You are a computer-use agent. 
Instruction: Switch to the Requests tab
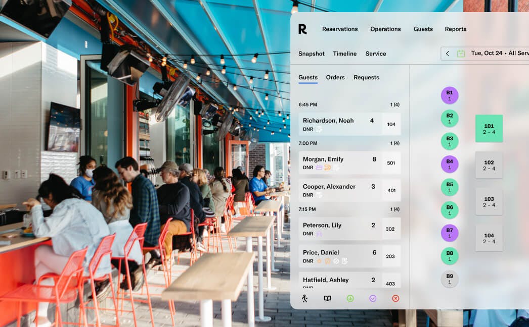(366, 77)
